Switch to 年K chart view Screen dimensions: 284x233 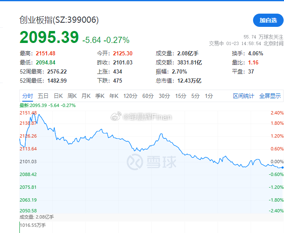(x=114, y=96)
